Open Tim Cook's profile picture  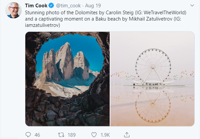[x=13, y=10]
